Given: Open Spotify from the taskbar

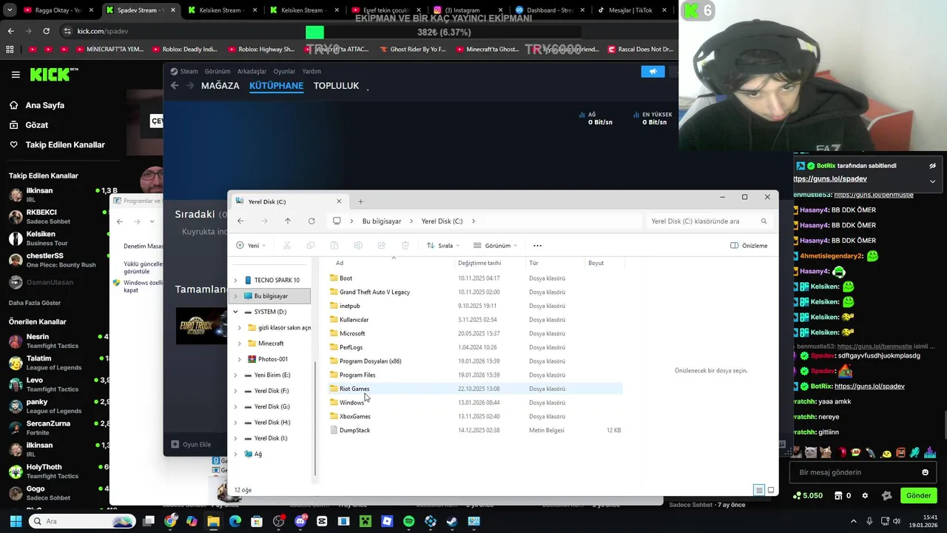Looking at the screenshot, I should point(408,521).
